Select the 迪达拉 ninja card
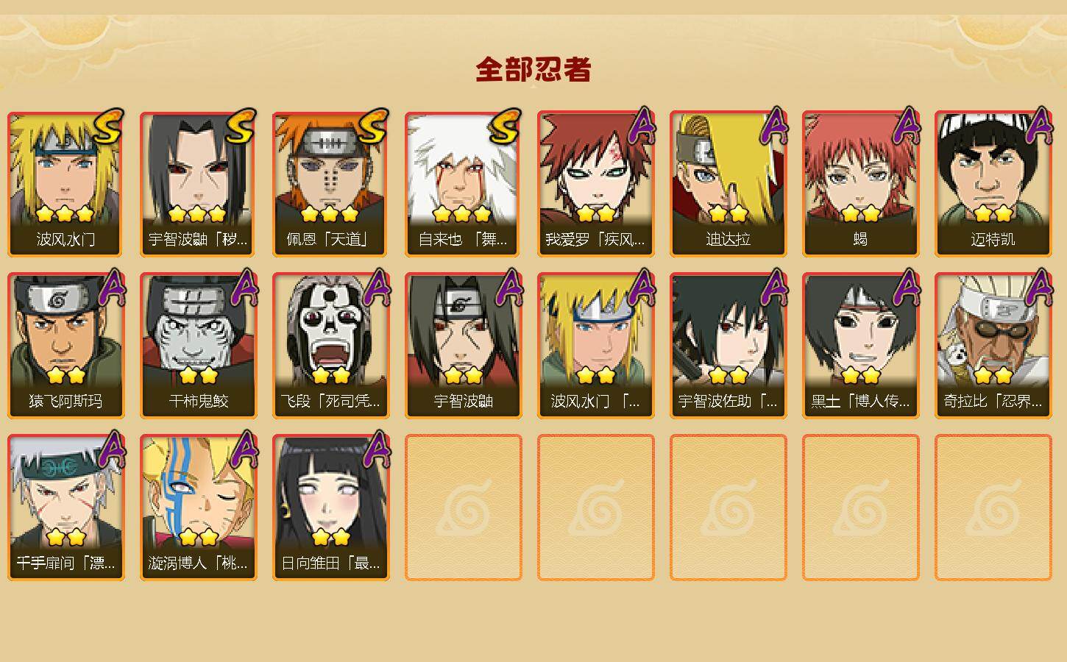 729,184
